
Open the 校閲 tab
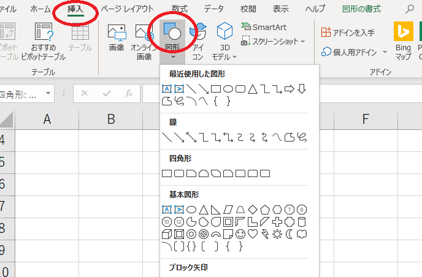point(248,9)
